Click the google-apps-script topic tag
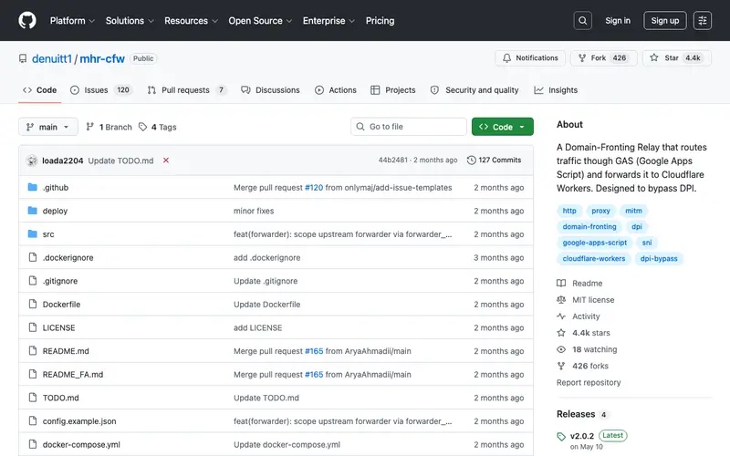This screenshot has width=730, height=456. point(595,243)
